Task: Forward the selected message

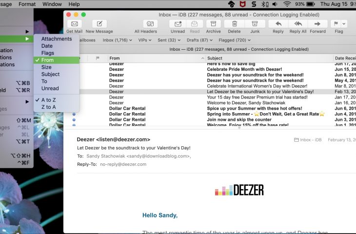Action: tap(317, 24)
